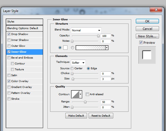Click the Cancel button

(x=147, y=29)
